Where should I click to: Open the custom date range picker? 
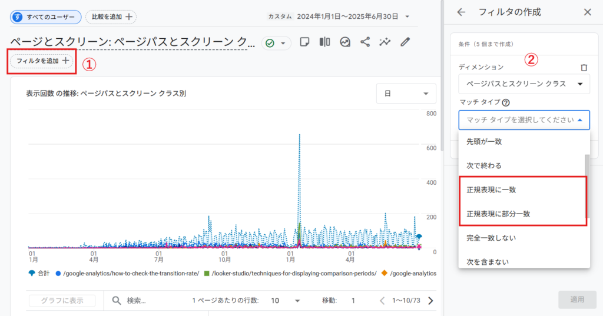[x=339, y=16]
